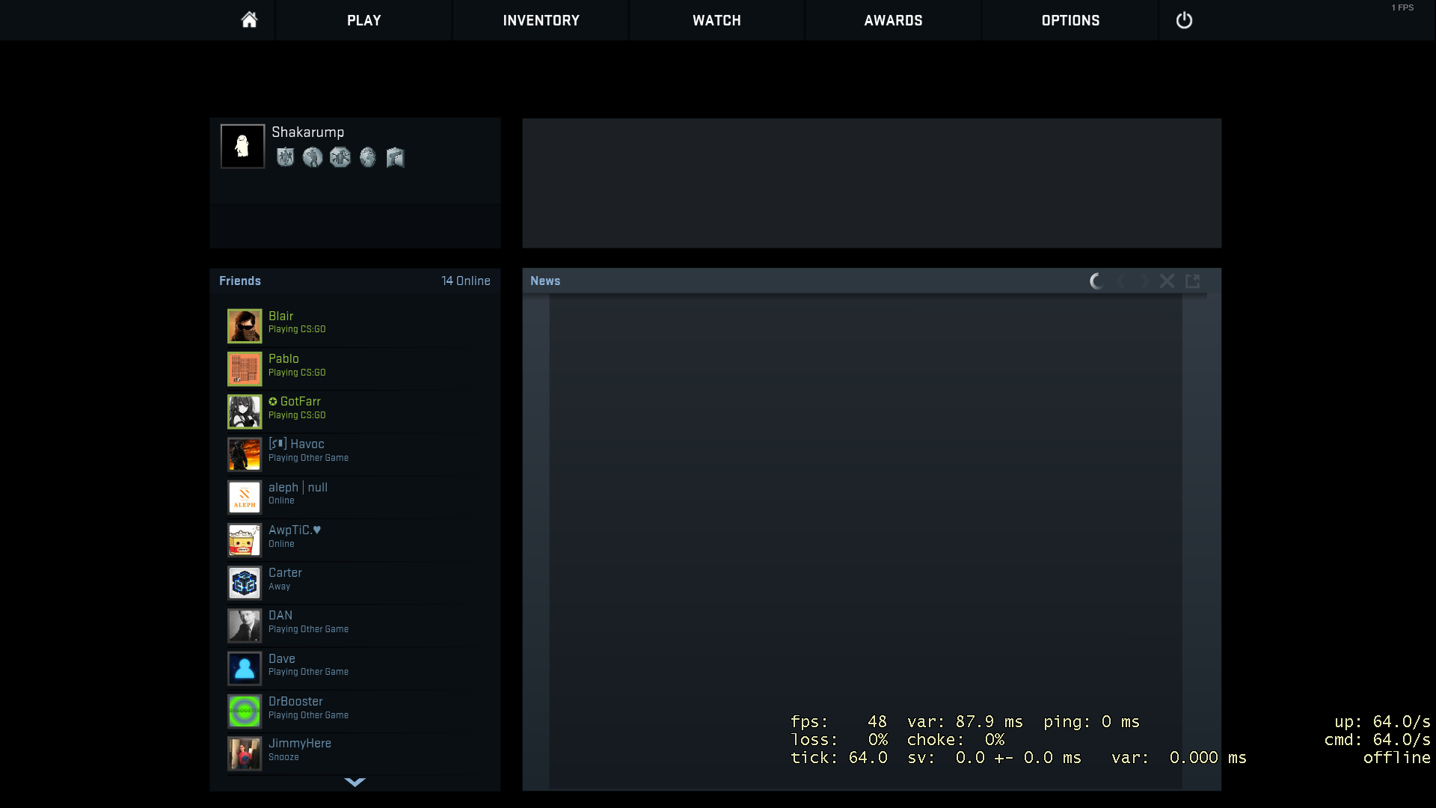Select GotFarr in the friends list
Viewport: 1436px width, 808px height.
pos(300,402)
